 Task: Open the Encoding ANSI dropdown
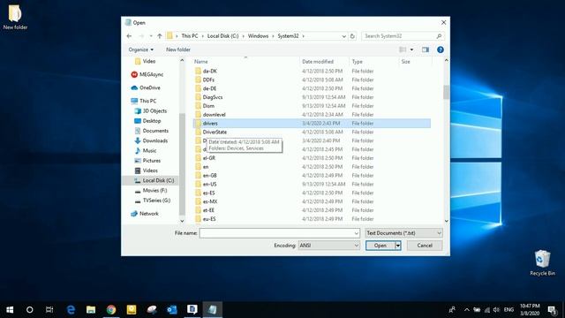click(328, 246)
